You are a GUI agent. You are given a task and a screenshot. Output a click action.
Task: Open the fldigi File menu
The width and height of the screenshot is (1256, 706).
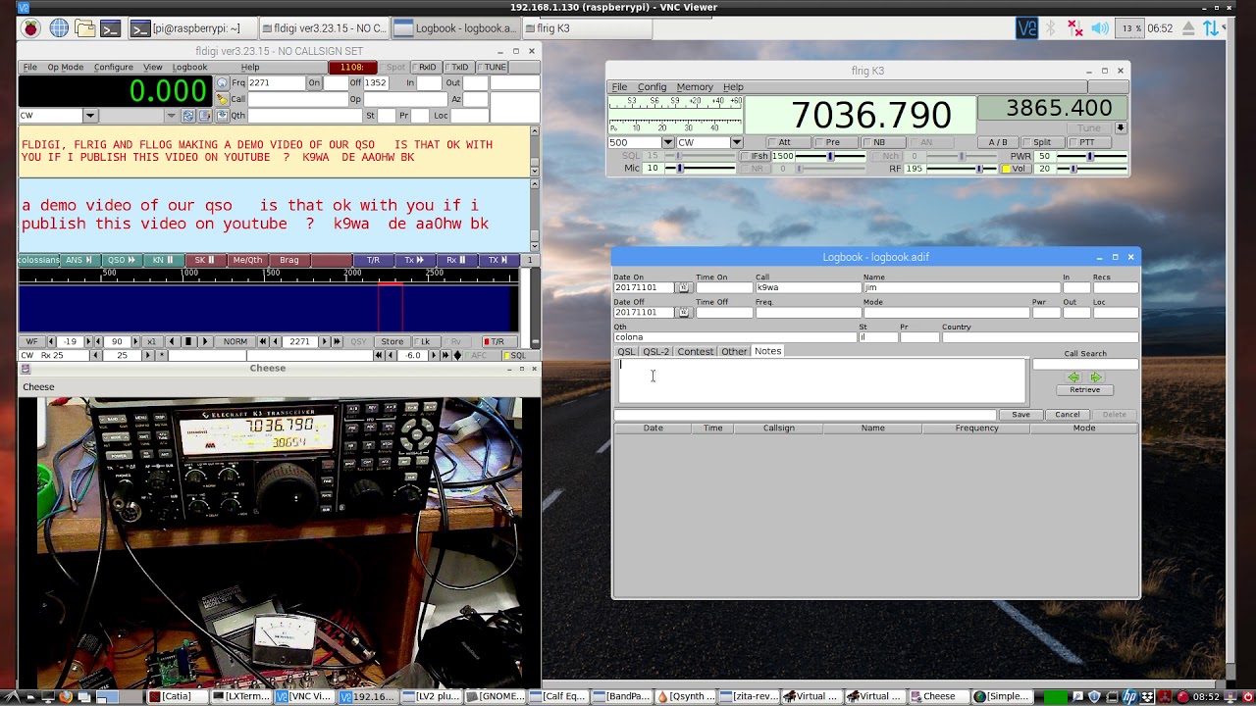tap(29, 67)
